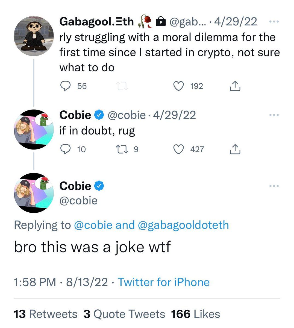Like the 'if in doubt, rug' tweet

179,149
